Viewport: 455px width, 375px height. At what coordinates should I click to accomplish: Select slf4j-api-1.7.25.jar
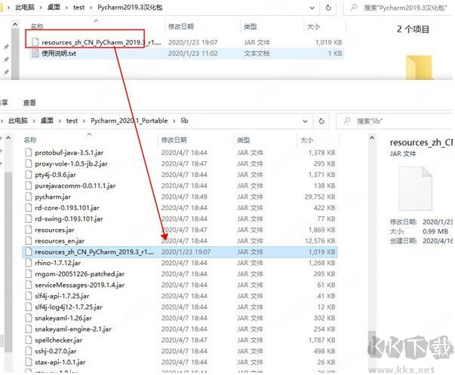(62, 296)
